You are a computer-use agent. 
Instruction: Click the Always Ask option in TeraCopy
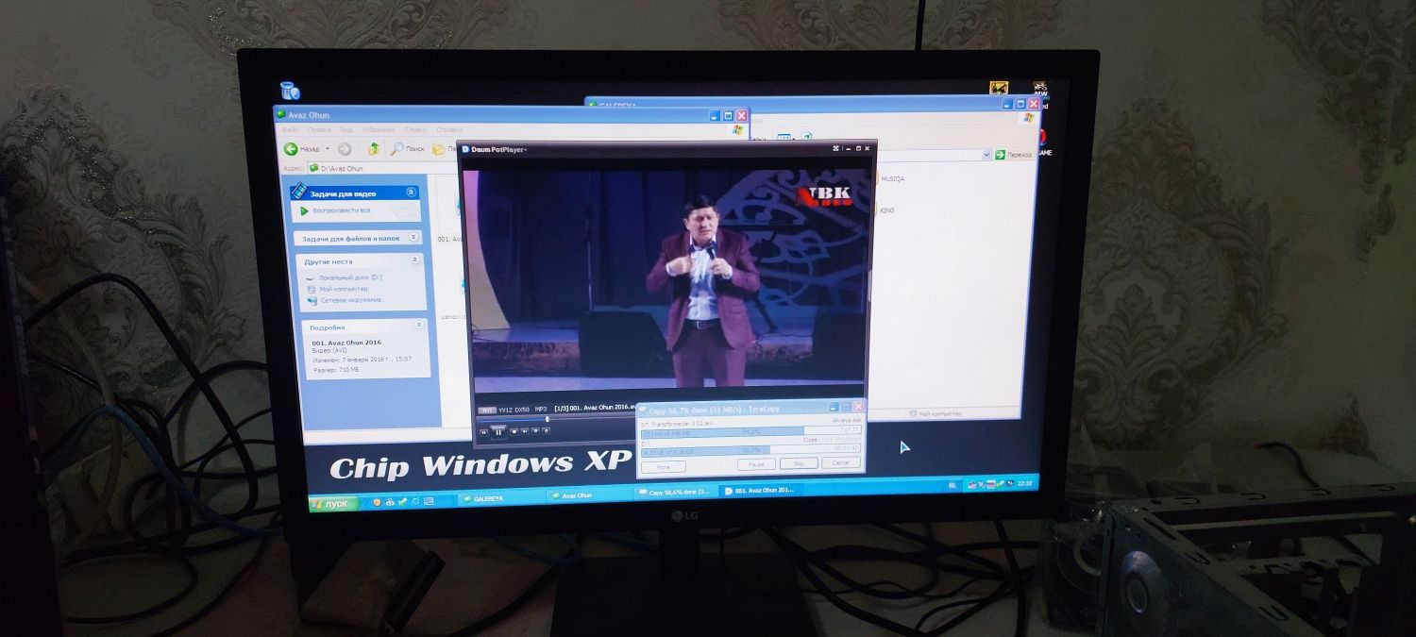[x=847, y=420]
